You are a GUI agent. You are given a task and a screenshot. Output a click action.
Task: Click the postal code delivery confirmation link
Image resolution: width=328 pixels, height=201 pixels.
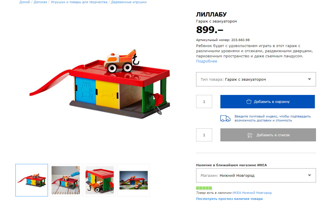click(273, 118)
